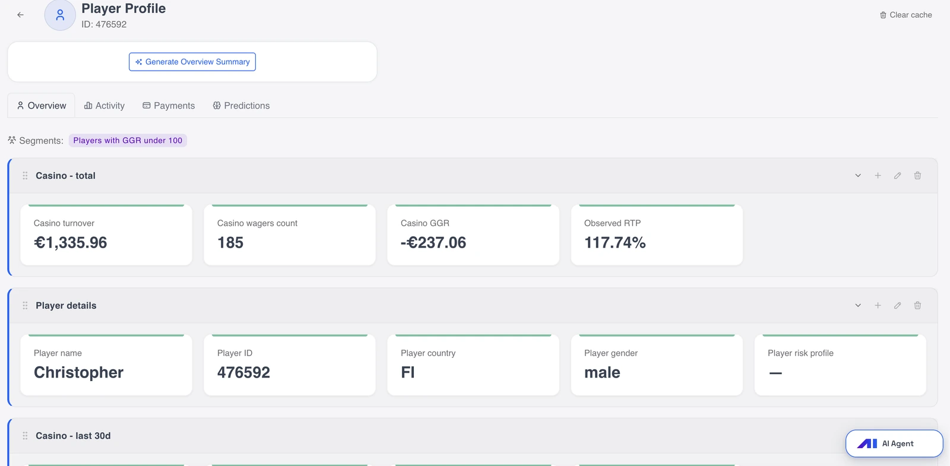This screenshot has width=950, height=466.
Task: Click Generate Overview Summary button
Action: (x=192, y=62)
